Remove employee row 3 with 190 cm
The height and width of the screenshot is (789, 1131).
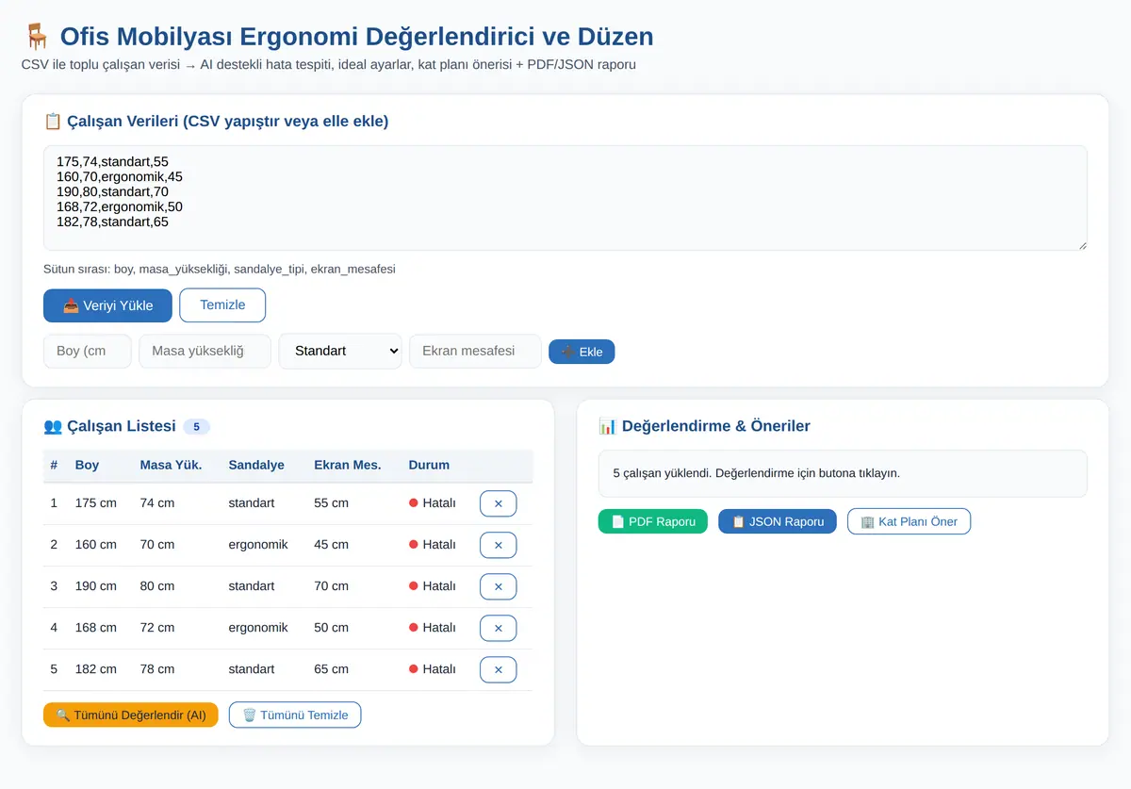pos(499,586)
